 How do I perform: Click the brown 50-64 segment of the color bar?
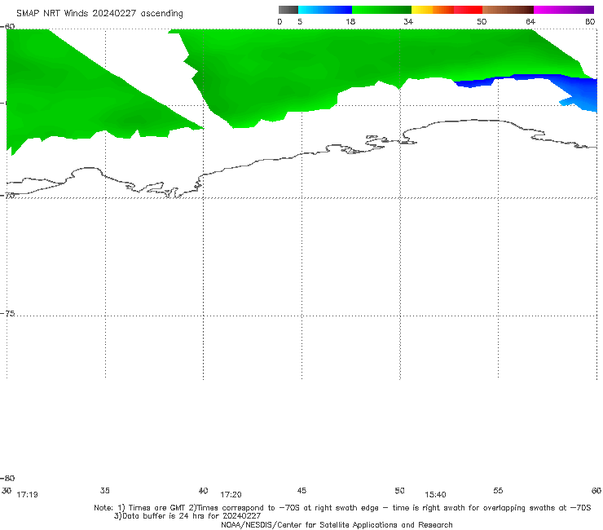point(508,10)
